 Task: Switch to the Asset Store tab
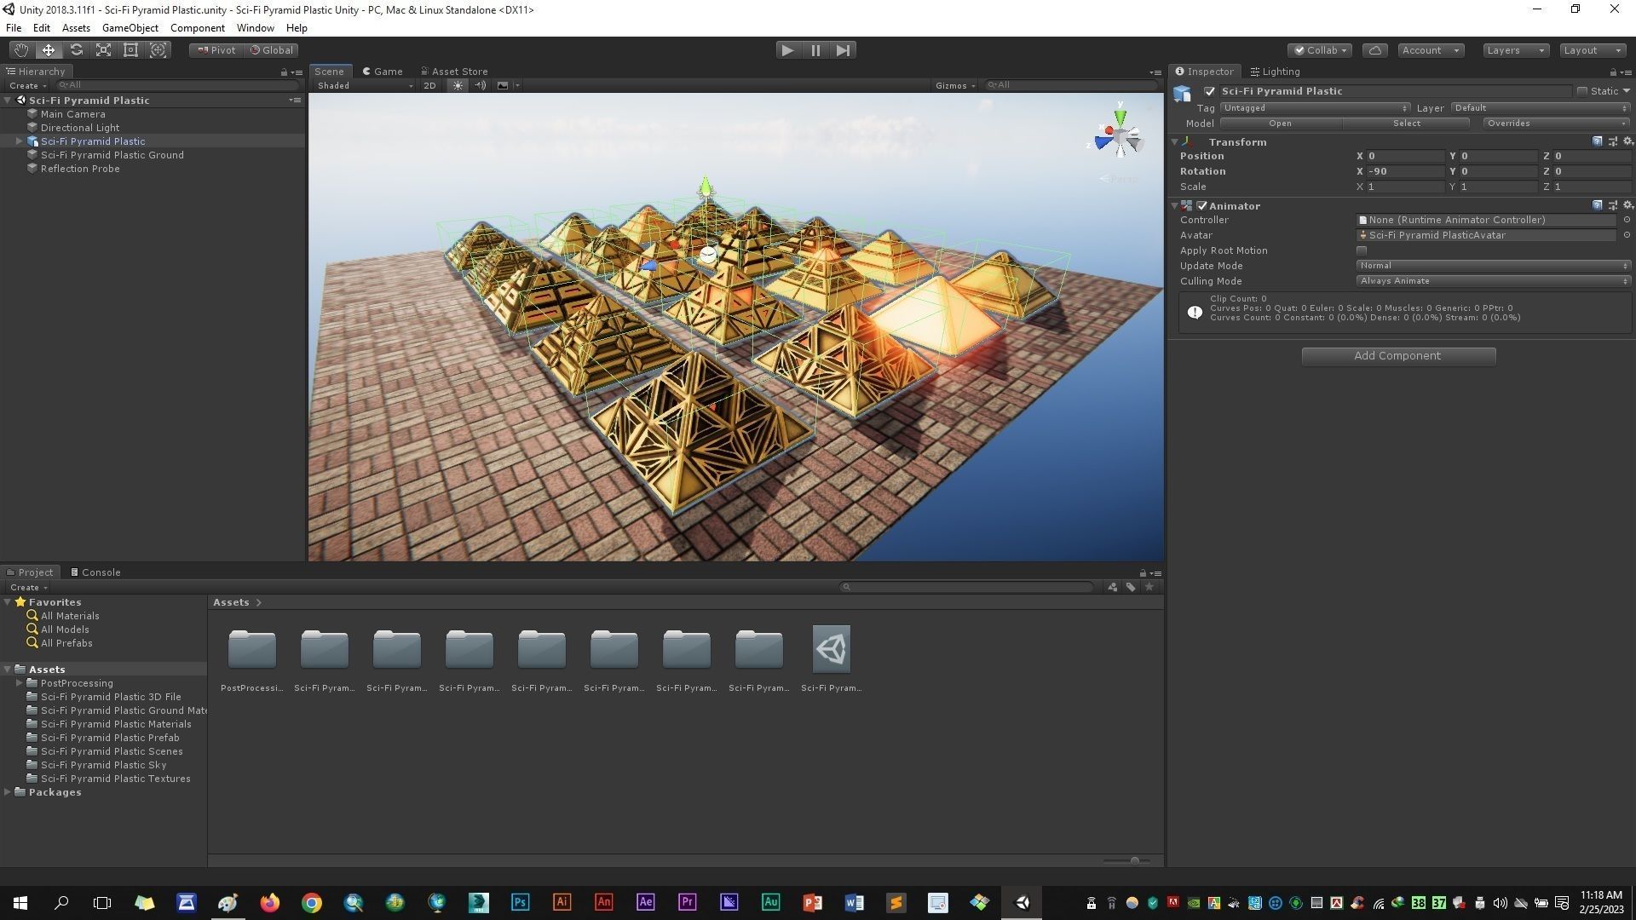[454, 72]
